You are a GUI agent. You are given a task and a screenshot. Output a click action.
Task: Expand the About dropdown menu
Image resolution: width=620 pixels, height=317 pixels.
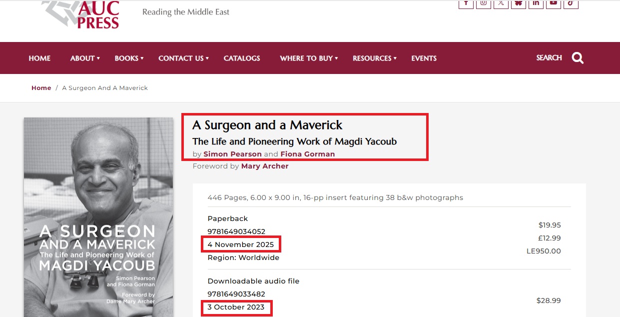tap(85, 58)
